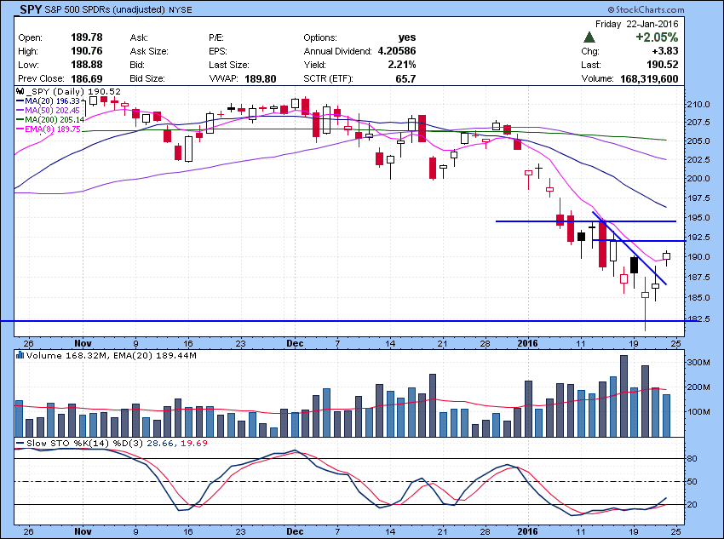Click the 'Last Size:' label

coord(228,65)
